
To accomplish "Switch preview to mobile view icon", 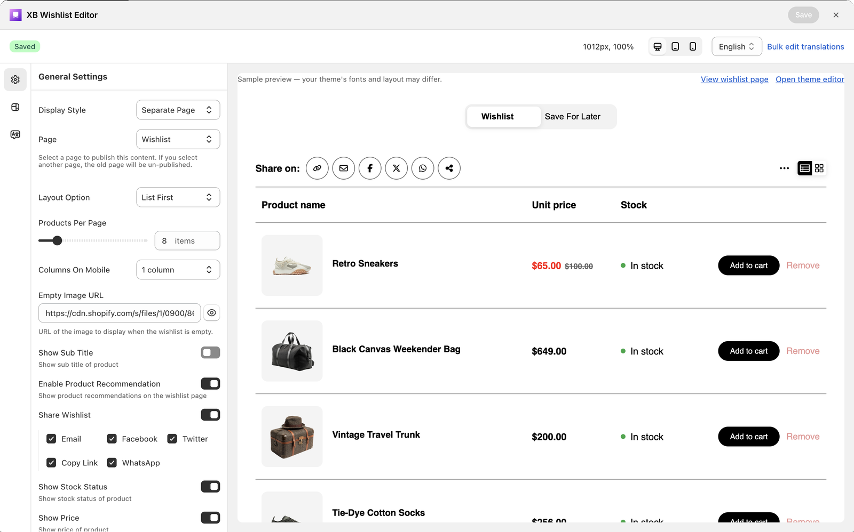I will click(x=693, y=46).
